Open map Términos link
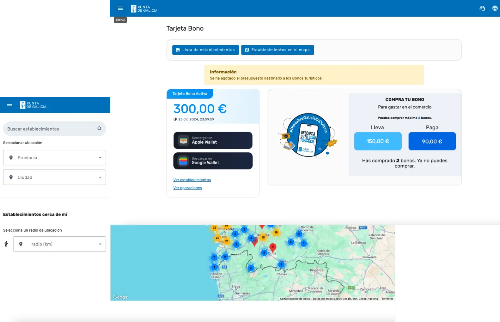Viewport: 500px width, 322px height. pyautogui.click(x=387, y=299)
